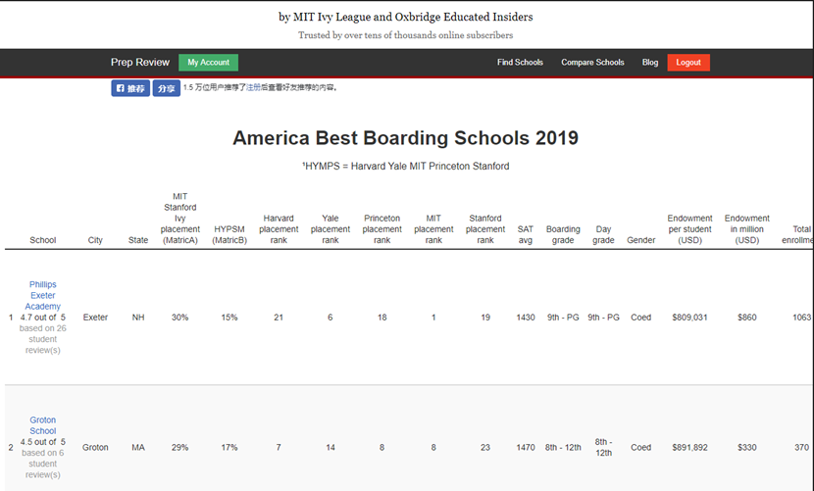
Task: Sort by Endowment in million header
Action: 747,229
